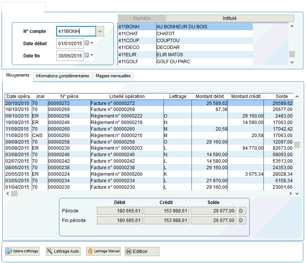
Task: Select the Mouvements tab
Action: 18,75
